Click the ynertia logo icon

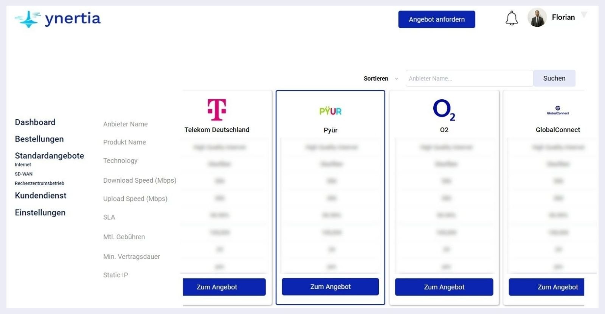point(28,19)
